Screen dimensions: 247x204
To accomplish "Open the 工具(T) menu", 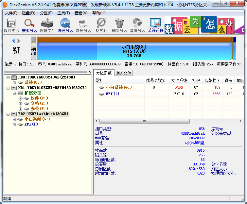I will coord(63,13).
